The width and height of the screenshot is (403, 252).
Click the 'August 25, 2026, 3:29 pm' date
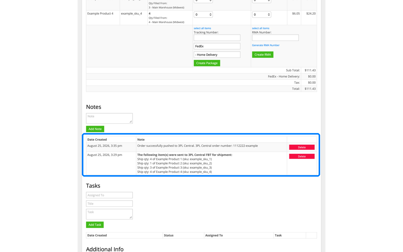pos(105,155)
